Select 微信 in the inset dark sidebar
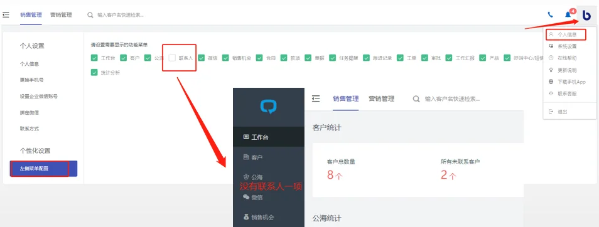Viewport: 599px width, 227px height. click(269, 198)
